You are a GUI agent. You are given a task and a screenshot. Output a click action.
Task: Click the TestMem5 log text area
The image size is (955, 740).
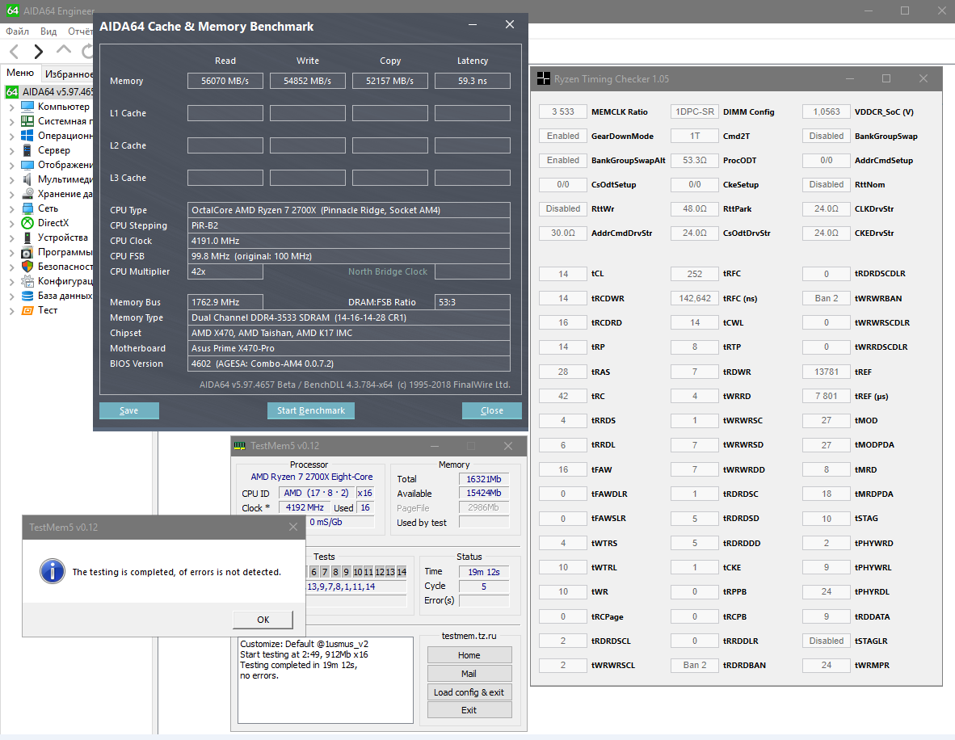tap(326, 679)
